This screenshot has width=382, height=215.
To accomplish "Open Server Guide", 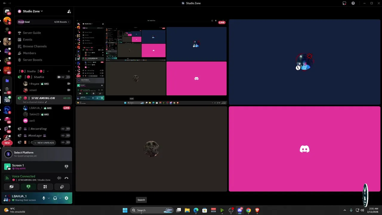I will pos(32,33).
